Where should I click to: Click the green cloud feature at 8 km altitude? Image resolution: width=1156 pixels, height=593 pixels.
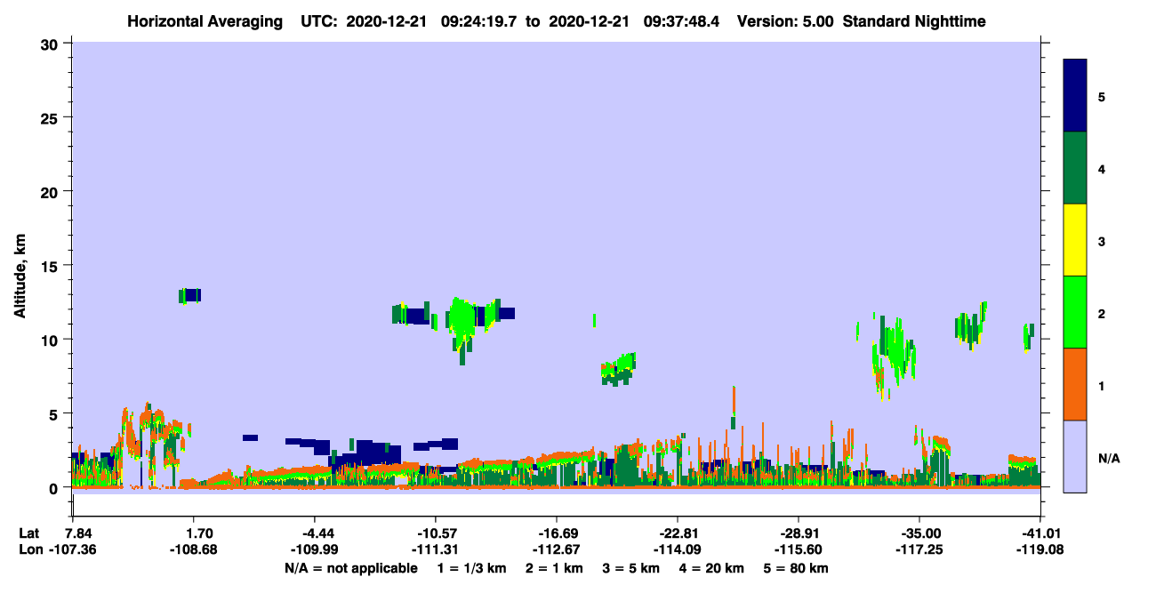click(x=618, y=369)
